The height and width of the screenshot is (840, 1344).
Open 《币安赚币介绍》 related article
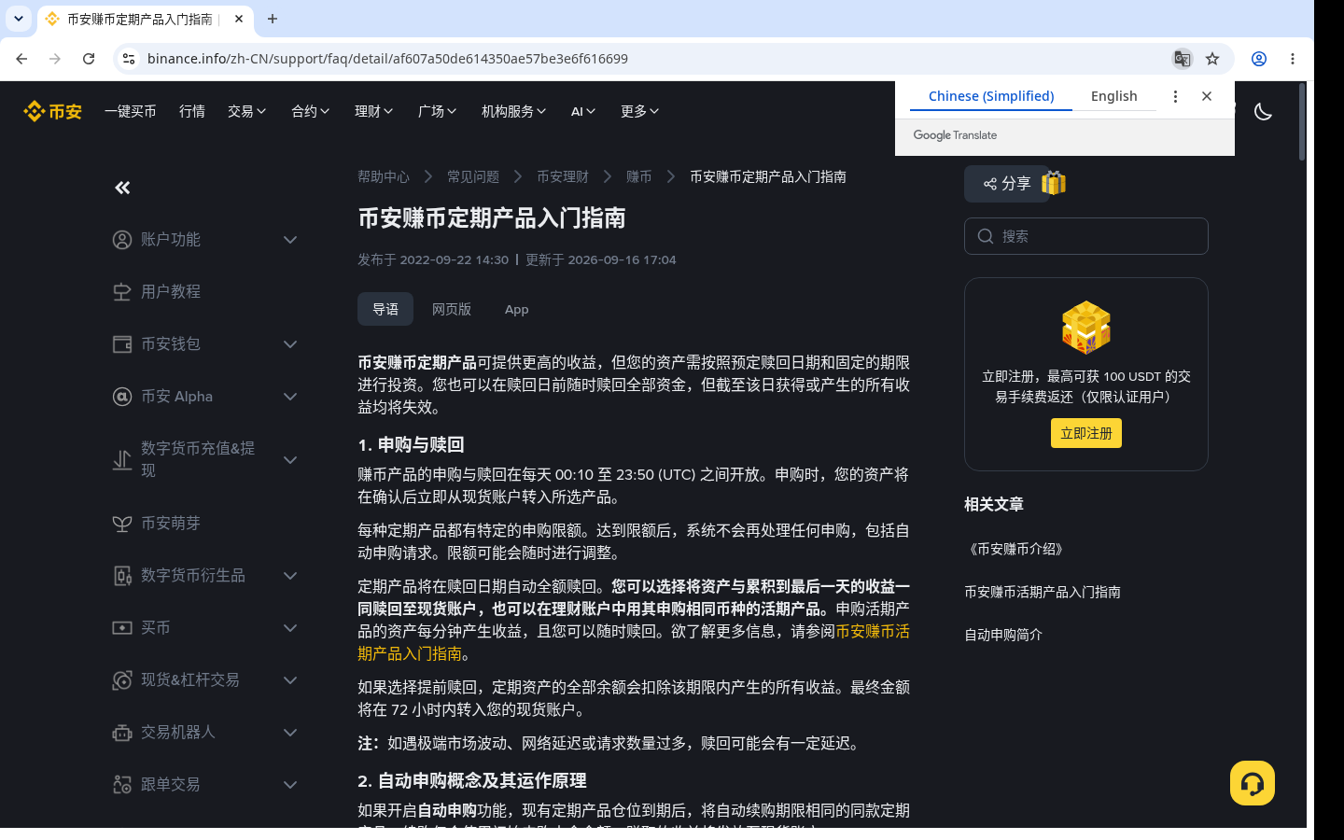coord(1016,549)
